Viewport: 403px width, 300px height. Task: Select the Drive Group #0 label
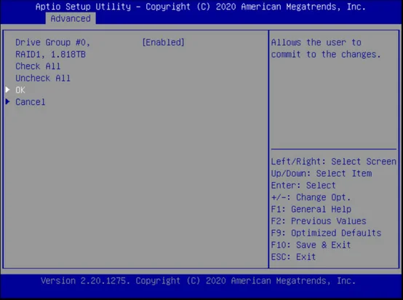pyautogui.click(x=52, y=42)
